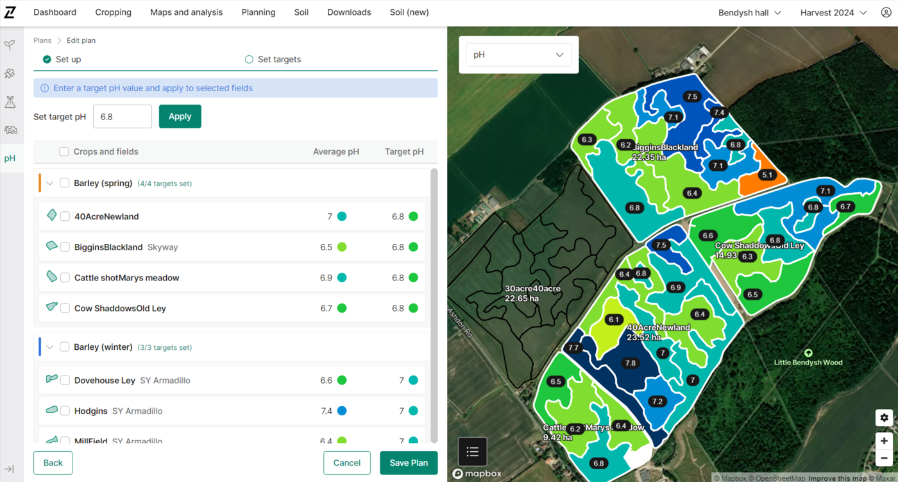Click the Apply button
The width and height of the screenshot is (898, 482).
(180, 116)
